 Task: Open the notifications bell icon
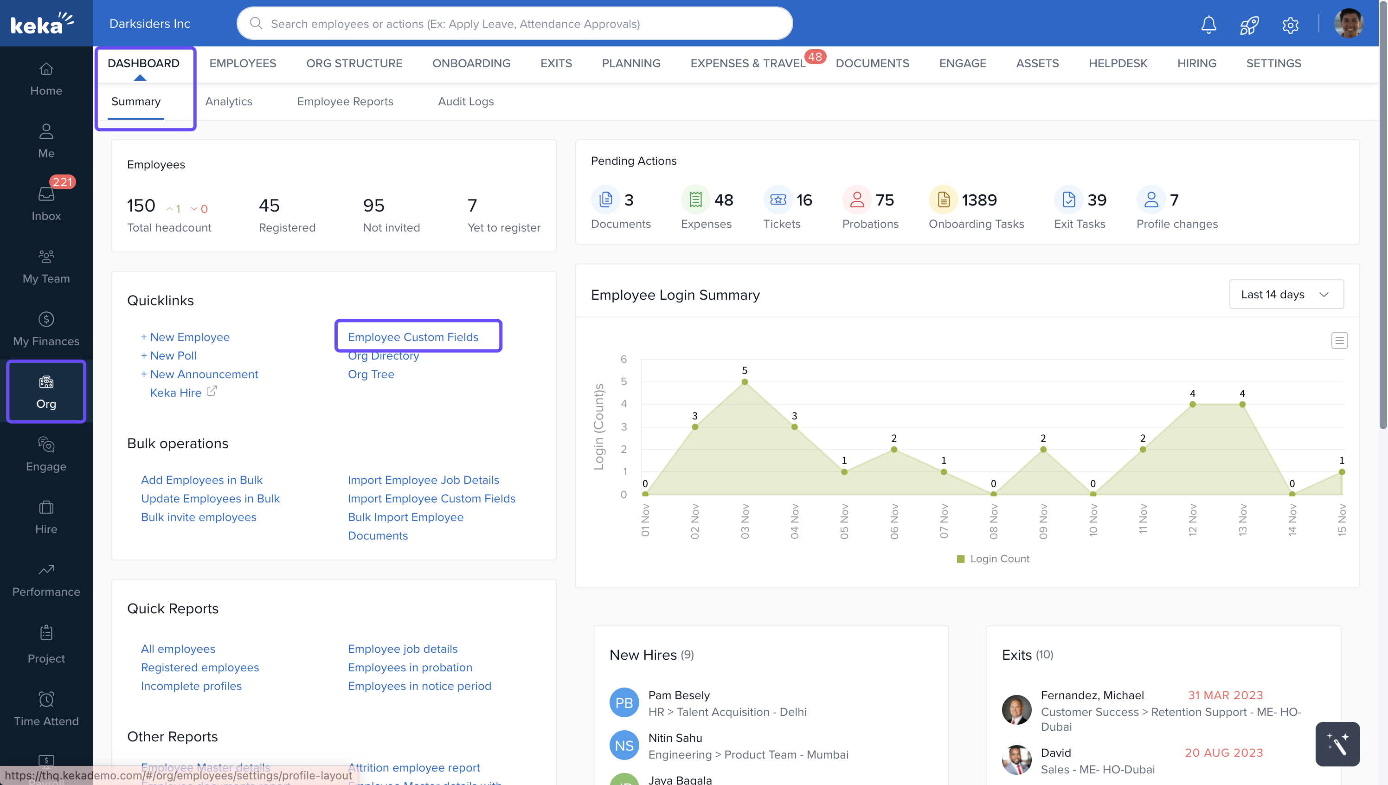click(x=1208, y=24)
